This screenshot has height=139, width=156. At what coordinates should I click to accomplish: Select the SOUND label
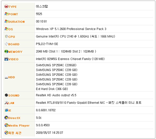pos(14,95)
